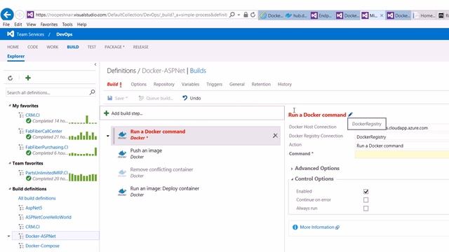Open the Builds link in header
This screenshot has height=252, width=449.
198,71
